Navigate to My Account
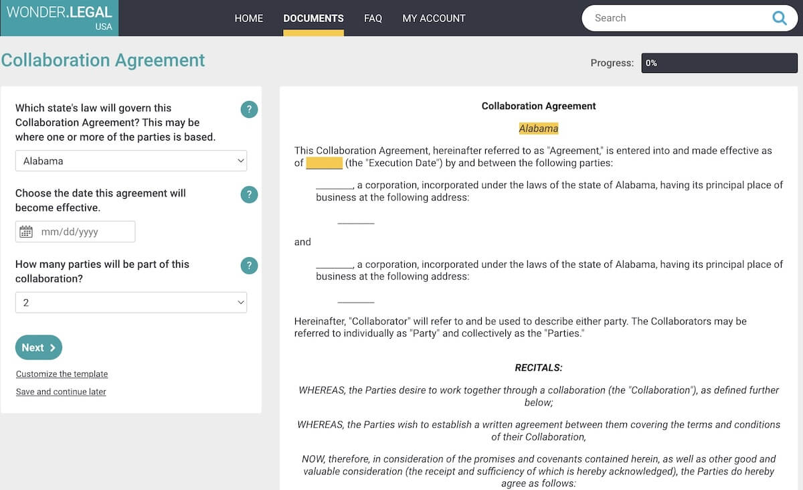The height and width of the screenshot is (490, 803). [434, 18]
